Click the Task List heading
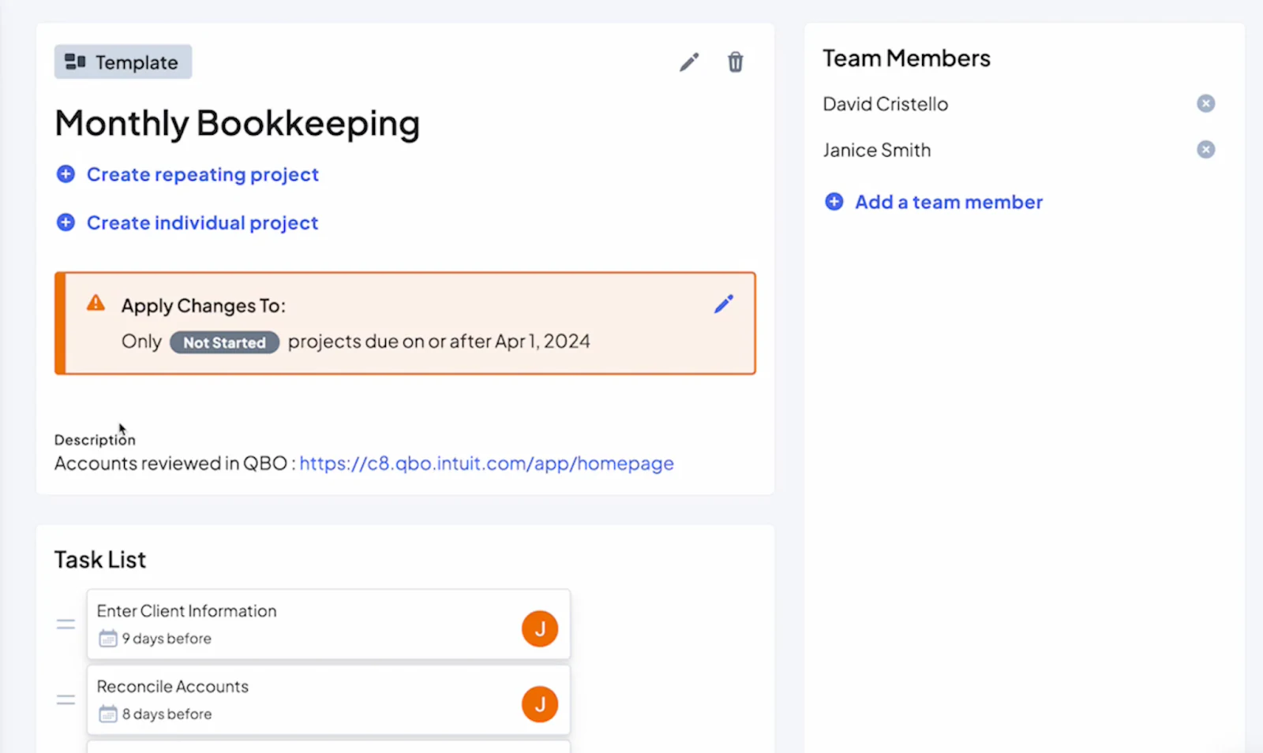The width and height of the screenshot is (1263, 753). (100, 560)
